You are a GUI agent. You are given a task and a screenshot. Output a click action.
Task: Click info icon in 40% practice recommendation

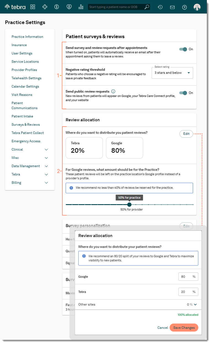click(x=71, y=188)
